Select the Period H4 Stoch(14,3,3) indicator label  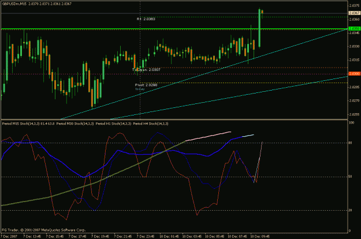(151, 124)
